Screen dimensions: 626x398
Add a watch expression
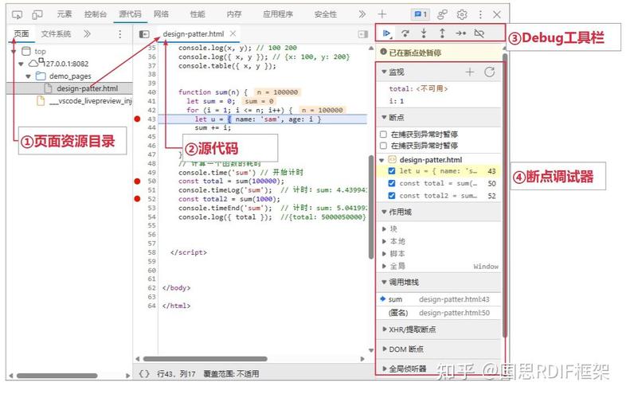point(470,72)
